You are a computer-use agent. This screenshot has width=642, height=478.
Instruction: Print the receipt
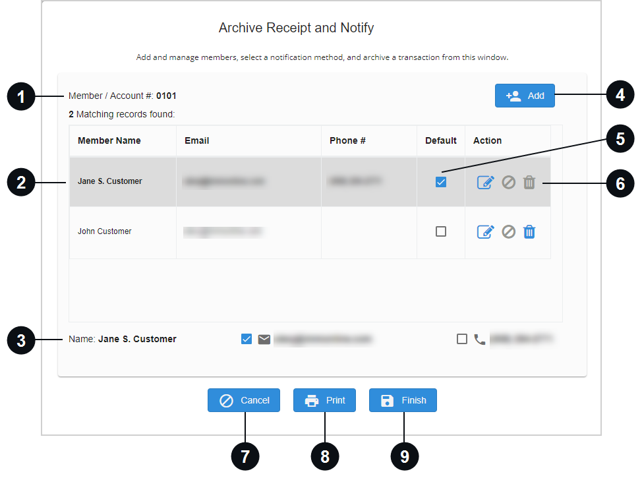tap(324, 400)
